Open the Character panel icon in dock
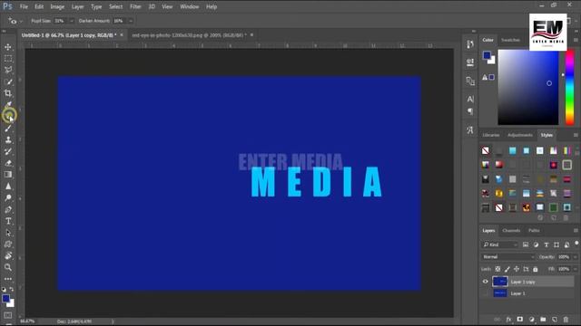 (470, 99)
